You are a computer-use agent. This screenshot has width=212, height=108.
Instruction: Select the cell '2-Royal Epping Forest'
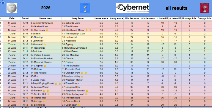[x=46, y=84]
